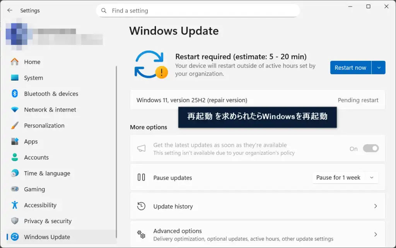
Task: Select System in the sidebar
Action: click(33, 78)
